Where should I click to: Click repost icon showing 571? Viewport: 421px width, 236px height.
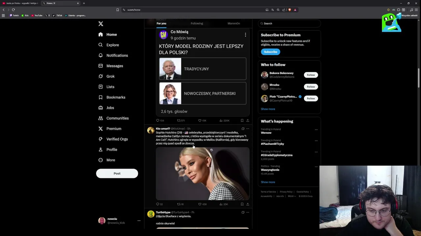click(x=179, y=120)
